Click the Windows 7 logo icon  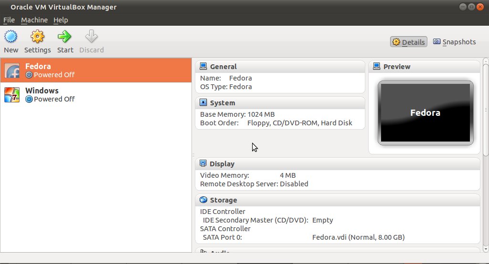click(x=12, y=95)
